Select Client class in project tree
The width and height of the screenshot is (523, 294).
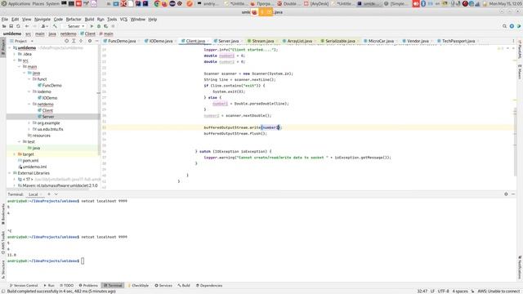pos(45,110)
